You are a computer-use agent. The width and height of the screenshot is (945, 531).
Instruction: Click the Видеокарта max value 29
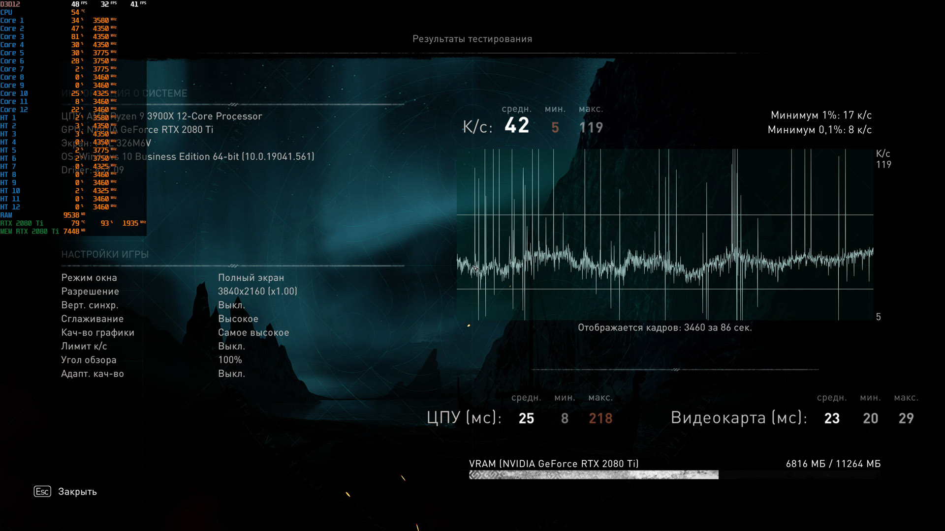click(x=906, y=418)
